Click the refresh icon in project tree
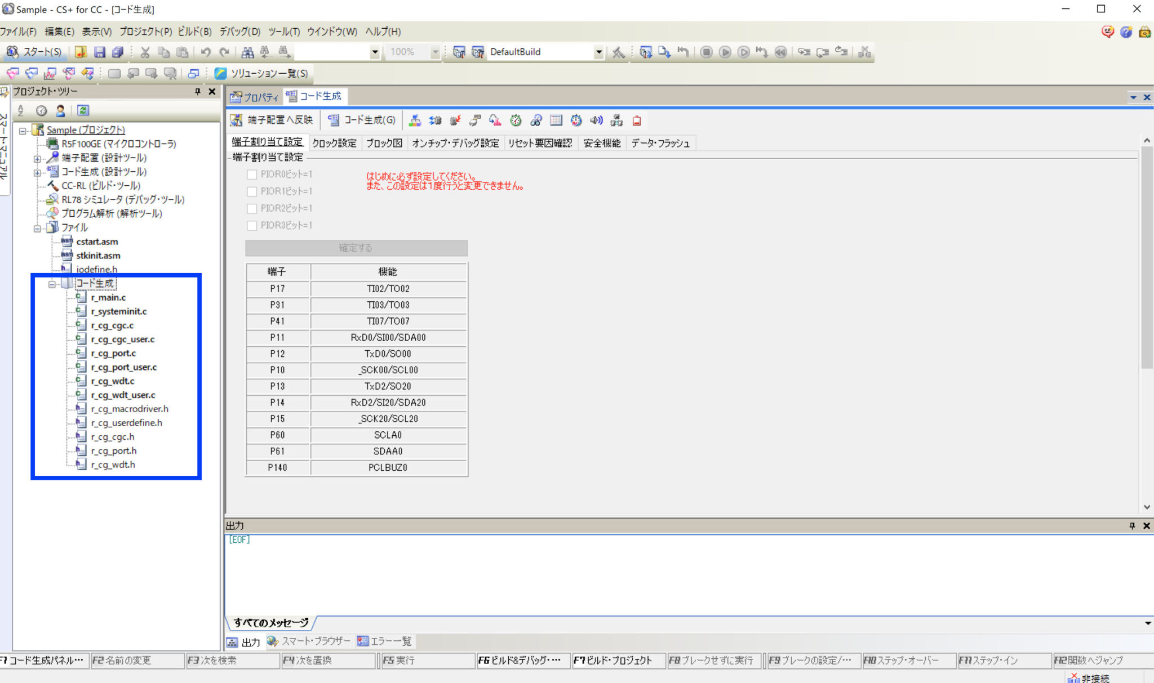Screen dimensions: 1154x683 click(83, 110)
